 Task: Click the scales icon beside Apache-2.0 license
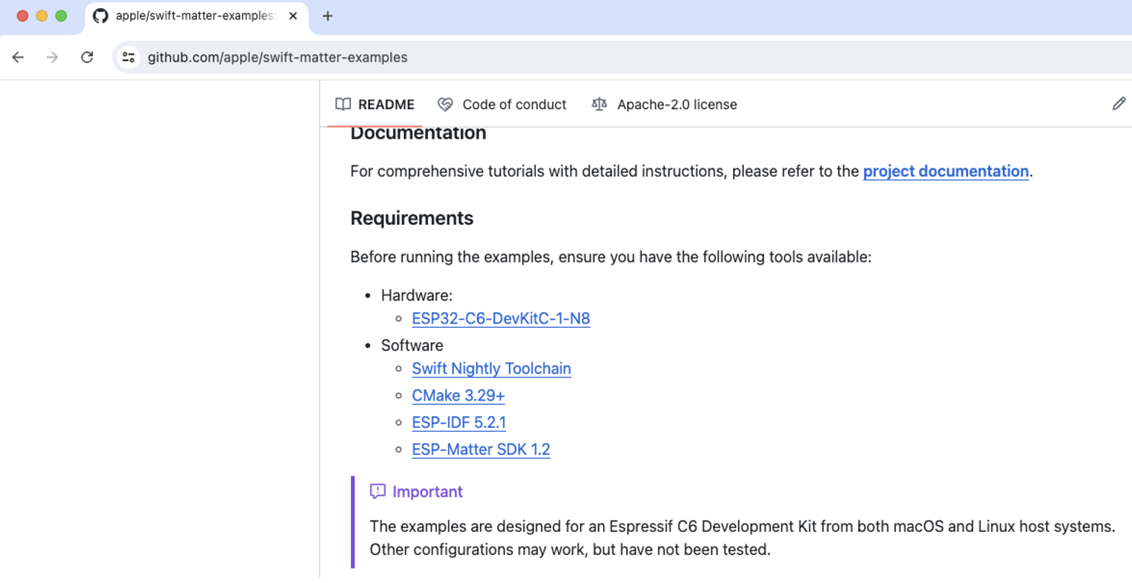[599, 105]
